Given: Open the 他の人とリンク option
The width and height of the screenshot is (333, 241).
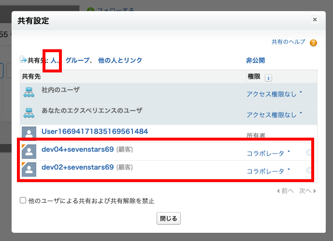Looking at the screenshot, I should click(x=120, y=60).
